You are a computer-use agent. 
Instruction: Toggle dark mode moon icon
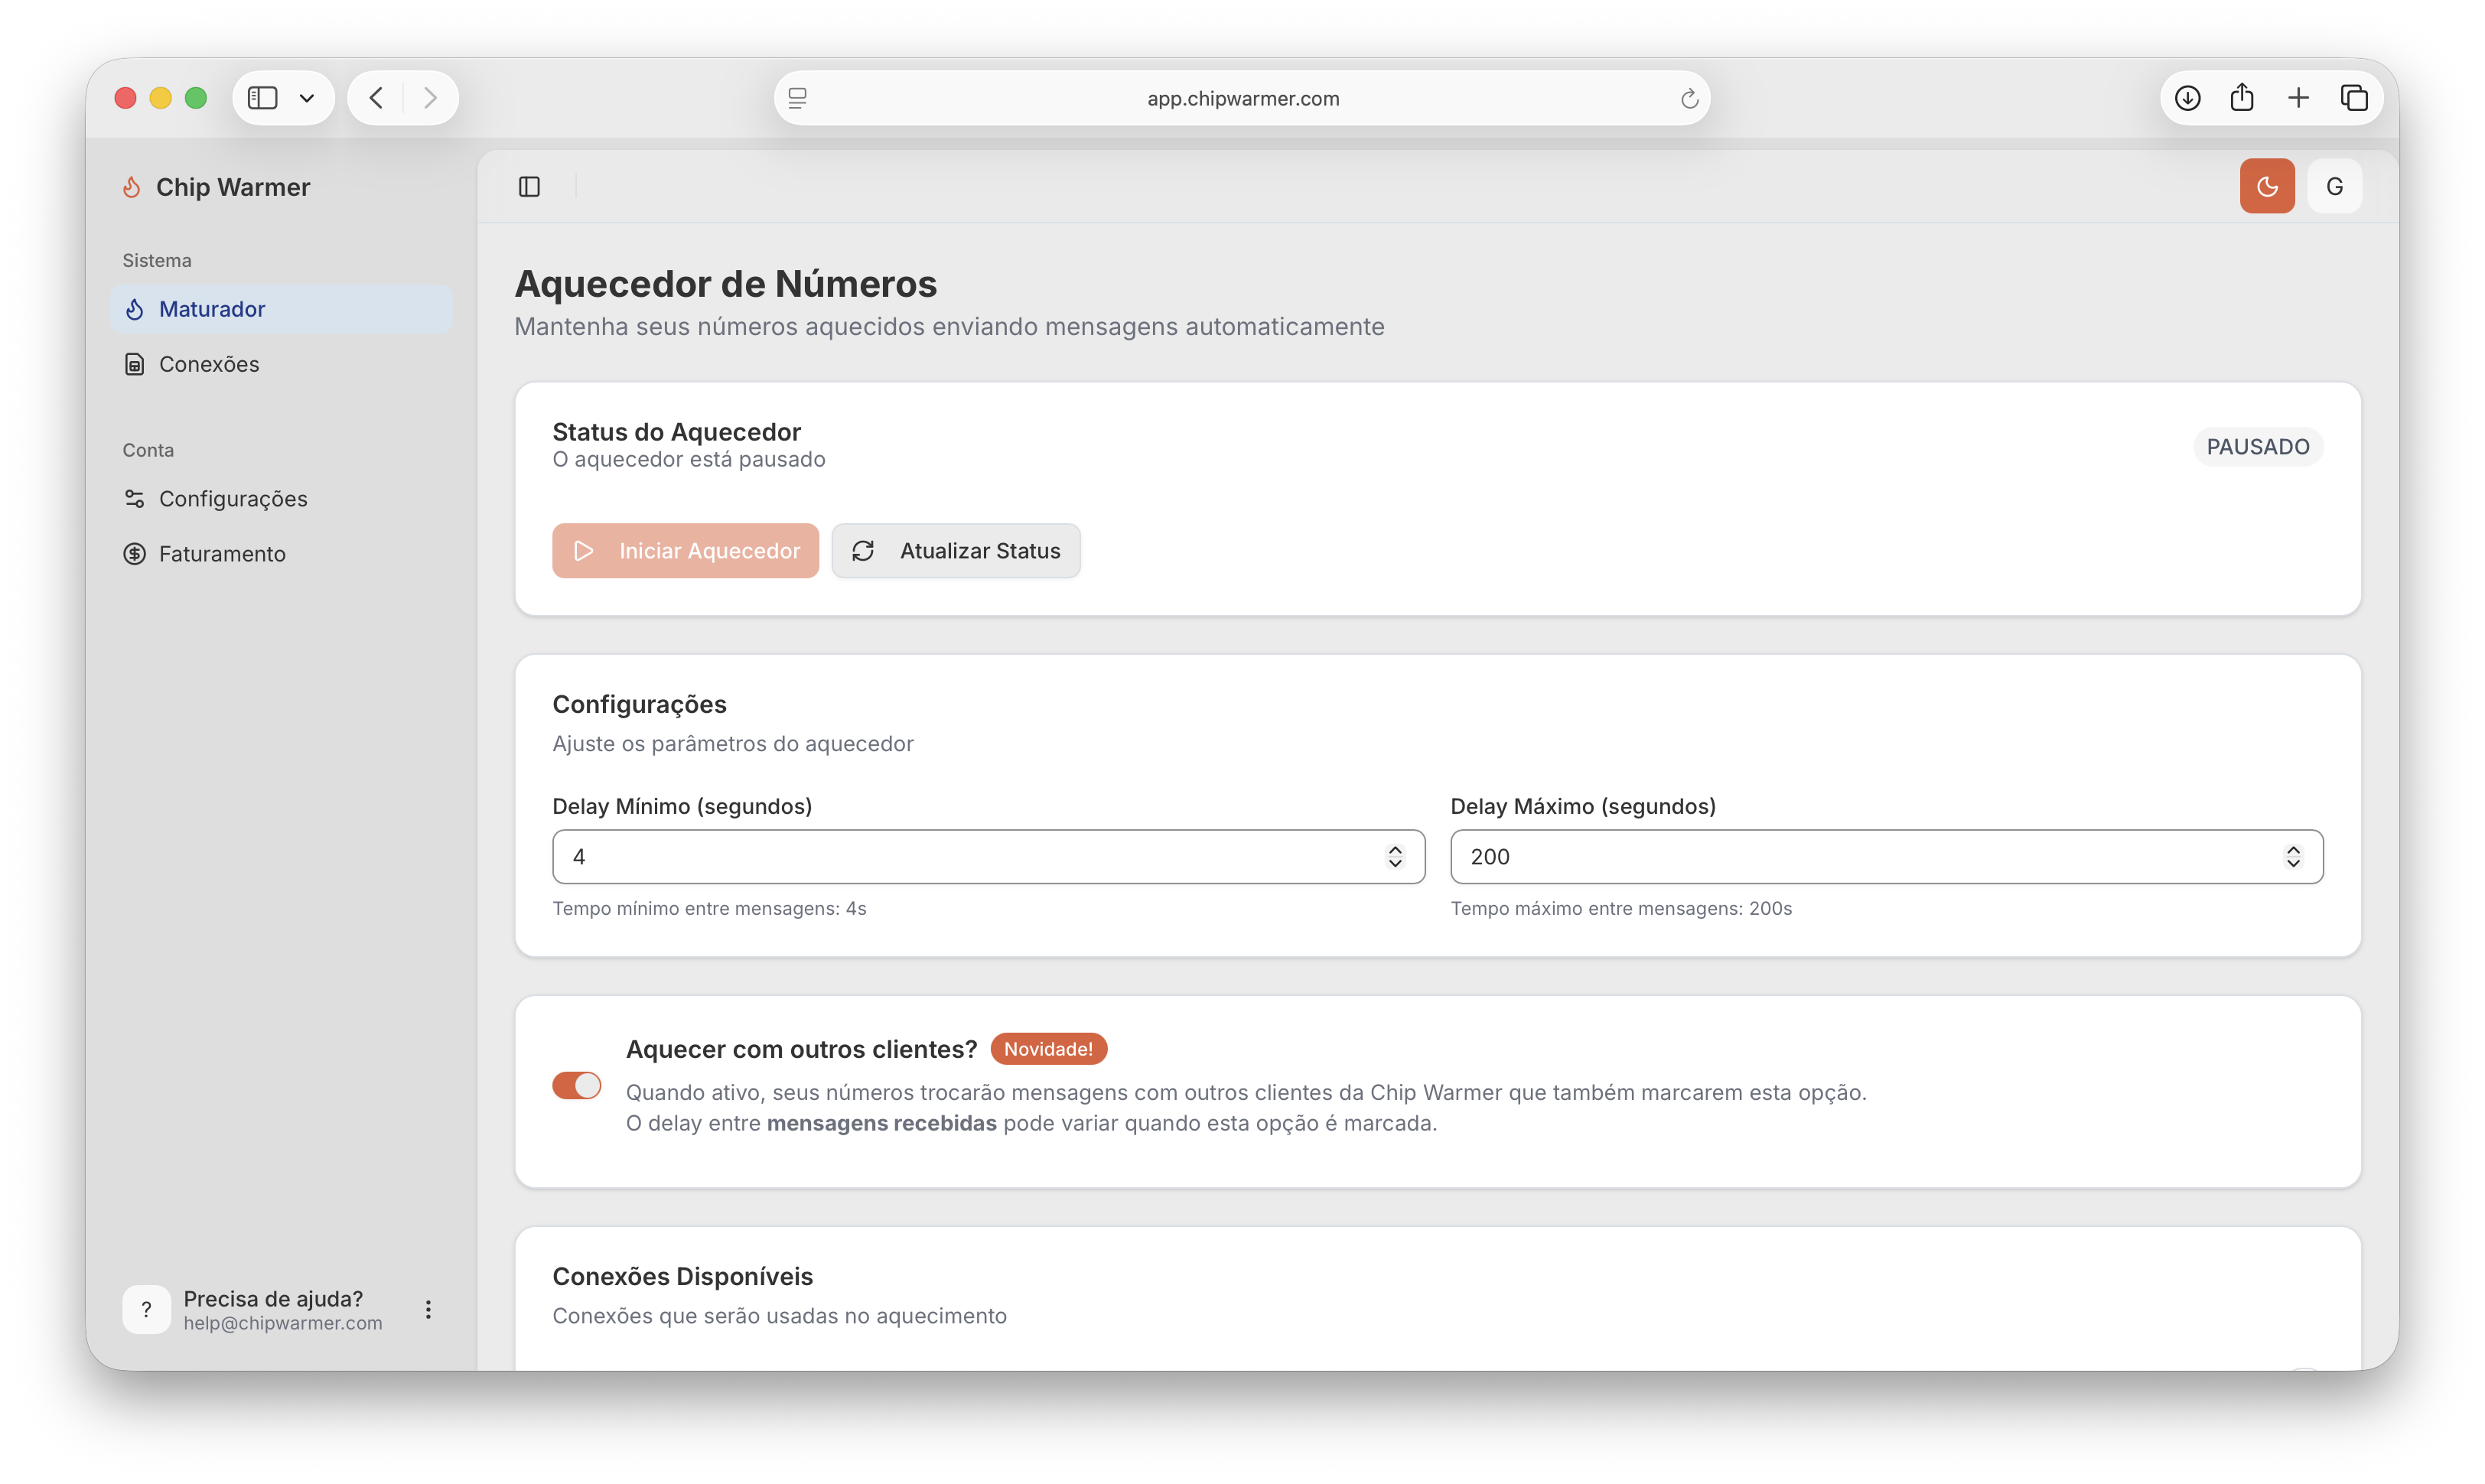(2266, 186)
